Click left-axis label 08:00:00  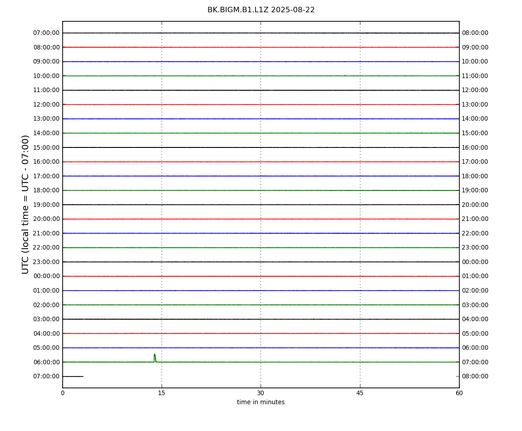(47, 47)
